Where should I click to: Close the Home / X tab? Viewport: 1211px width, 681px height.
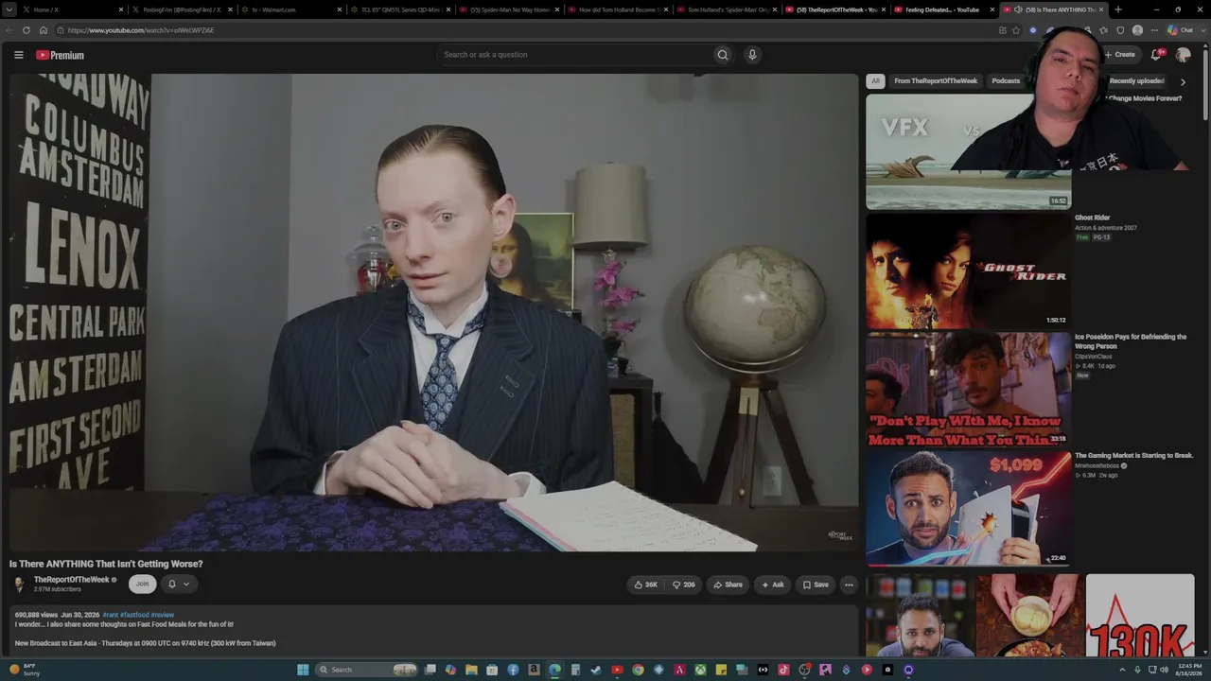tap(121, 9)
